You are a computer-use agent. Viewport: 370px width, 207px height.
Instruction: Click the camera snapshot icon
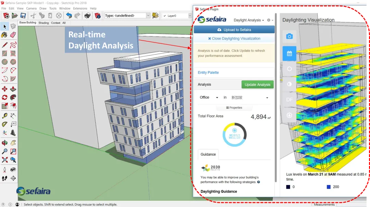click(x=289, y=36)
